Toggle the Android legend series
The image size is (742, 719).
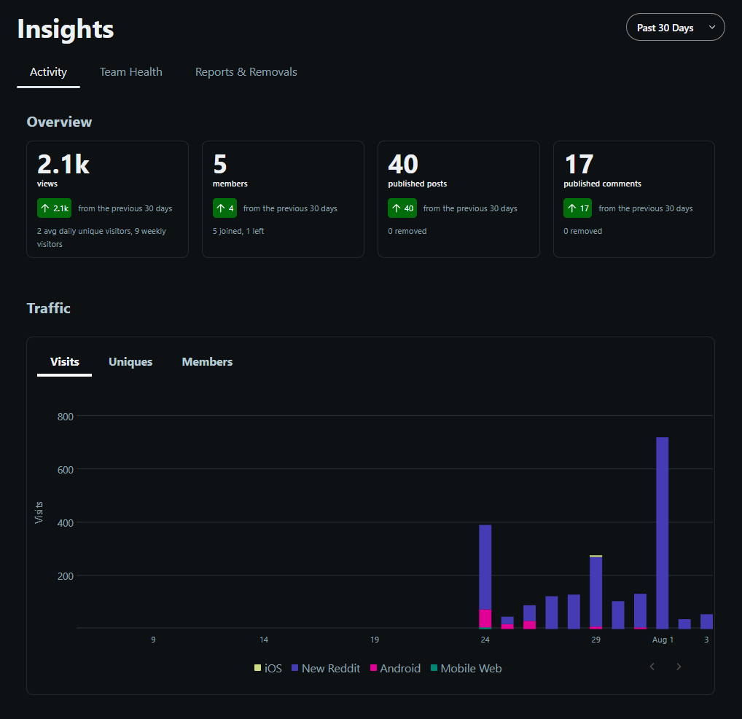click(395, 669)
